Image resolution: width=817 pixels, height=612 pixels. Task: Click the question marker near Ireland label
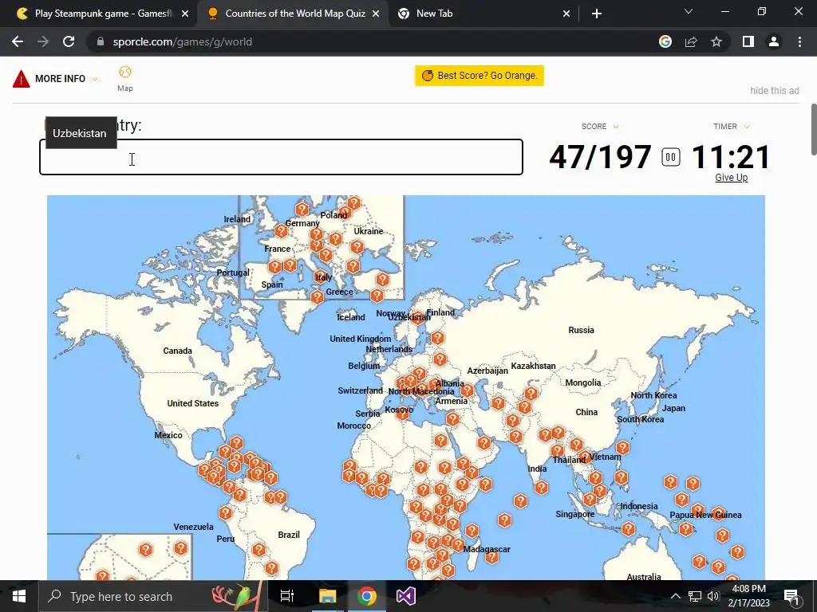[x=281, y=230]
